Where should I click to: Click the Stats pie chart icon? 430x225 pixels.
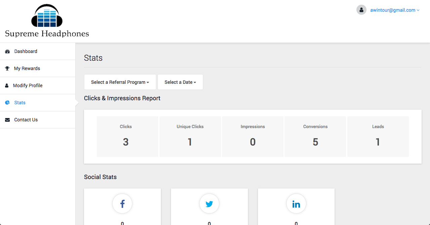point(7,103)
